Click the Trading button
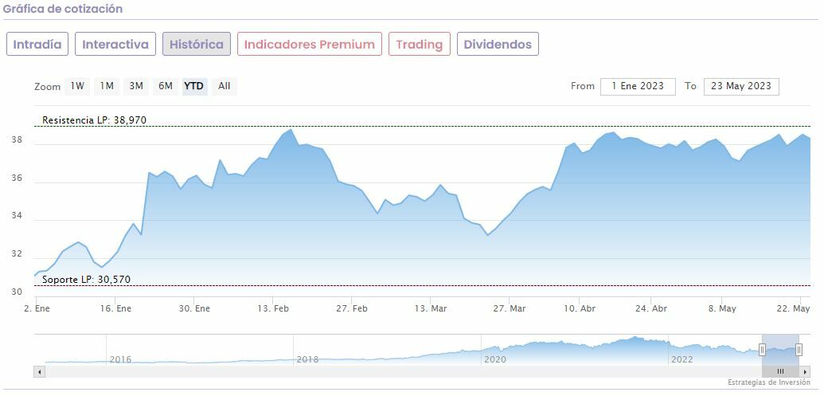The image size is (824, 396). [x=420, y=44]
